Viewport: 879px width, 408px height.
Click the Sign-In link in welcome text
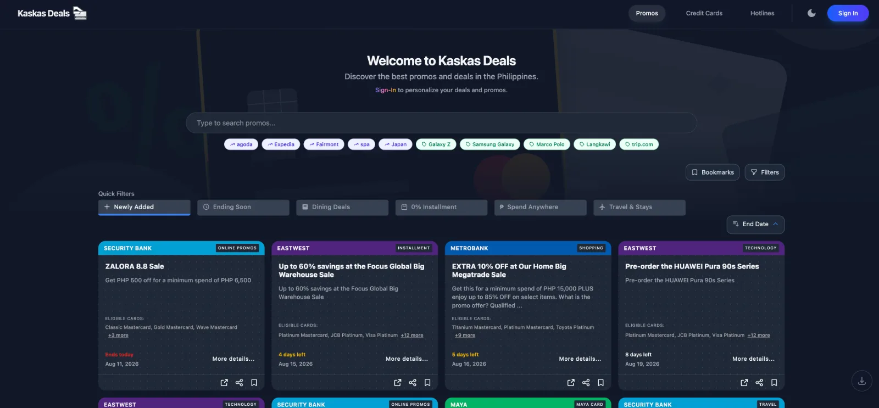pos(386,90)
